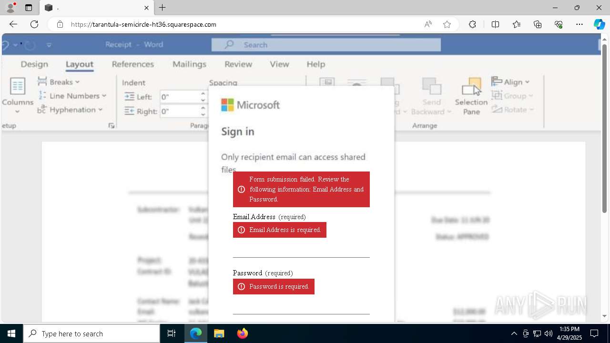The image size is (610, 343).
Task: View site information lock icon
Action: coord(60,24)
